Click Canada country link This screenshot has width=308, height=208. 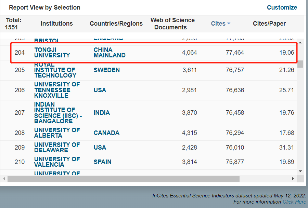106,133
